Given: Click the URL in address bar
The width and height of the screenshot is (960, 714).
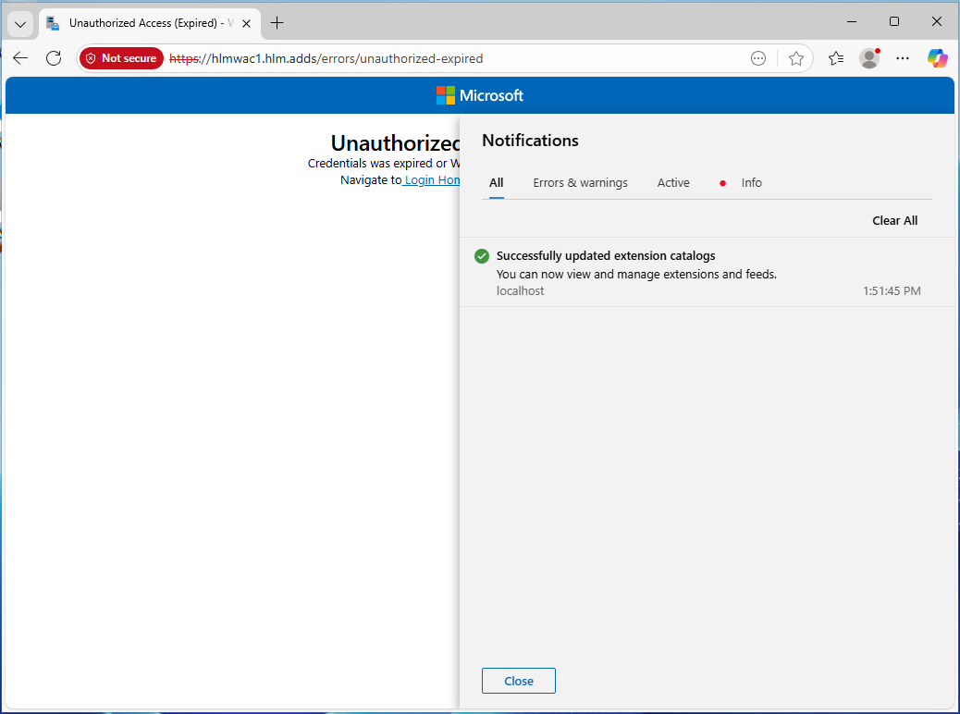Looking at the screenshot, I should (x=416, y=58).
